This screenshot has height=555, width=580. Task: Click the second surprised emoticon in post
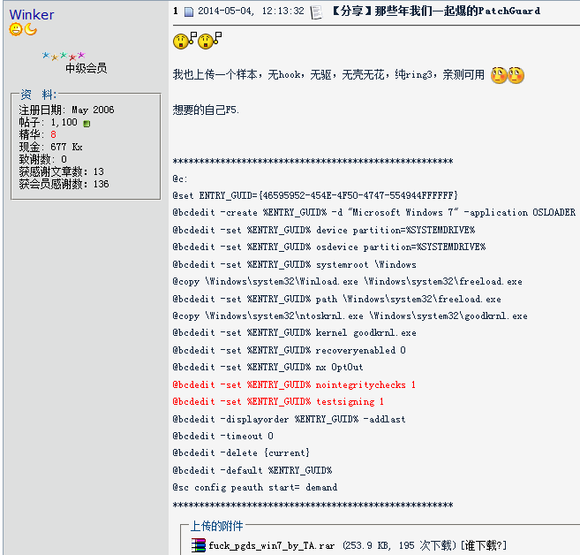click(x=210, y=41)
